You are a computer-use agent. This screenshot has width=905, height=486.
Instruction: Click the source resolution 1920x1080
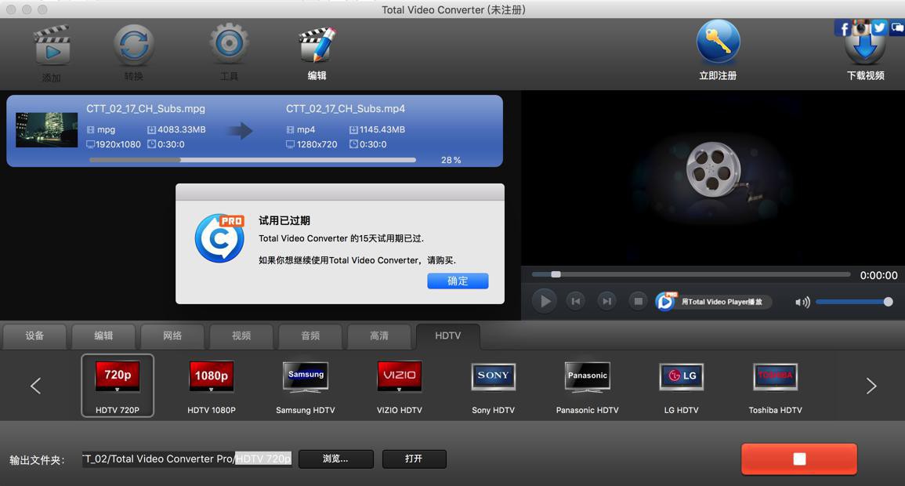pyautogui.click(x=118, y=144)
